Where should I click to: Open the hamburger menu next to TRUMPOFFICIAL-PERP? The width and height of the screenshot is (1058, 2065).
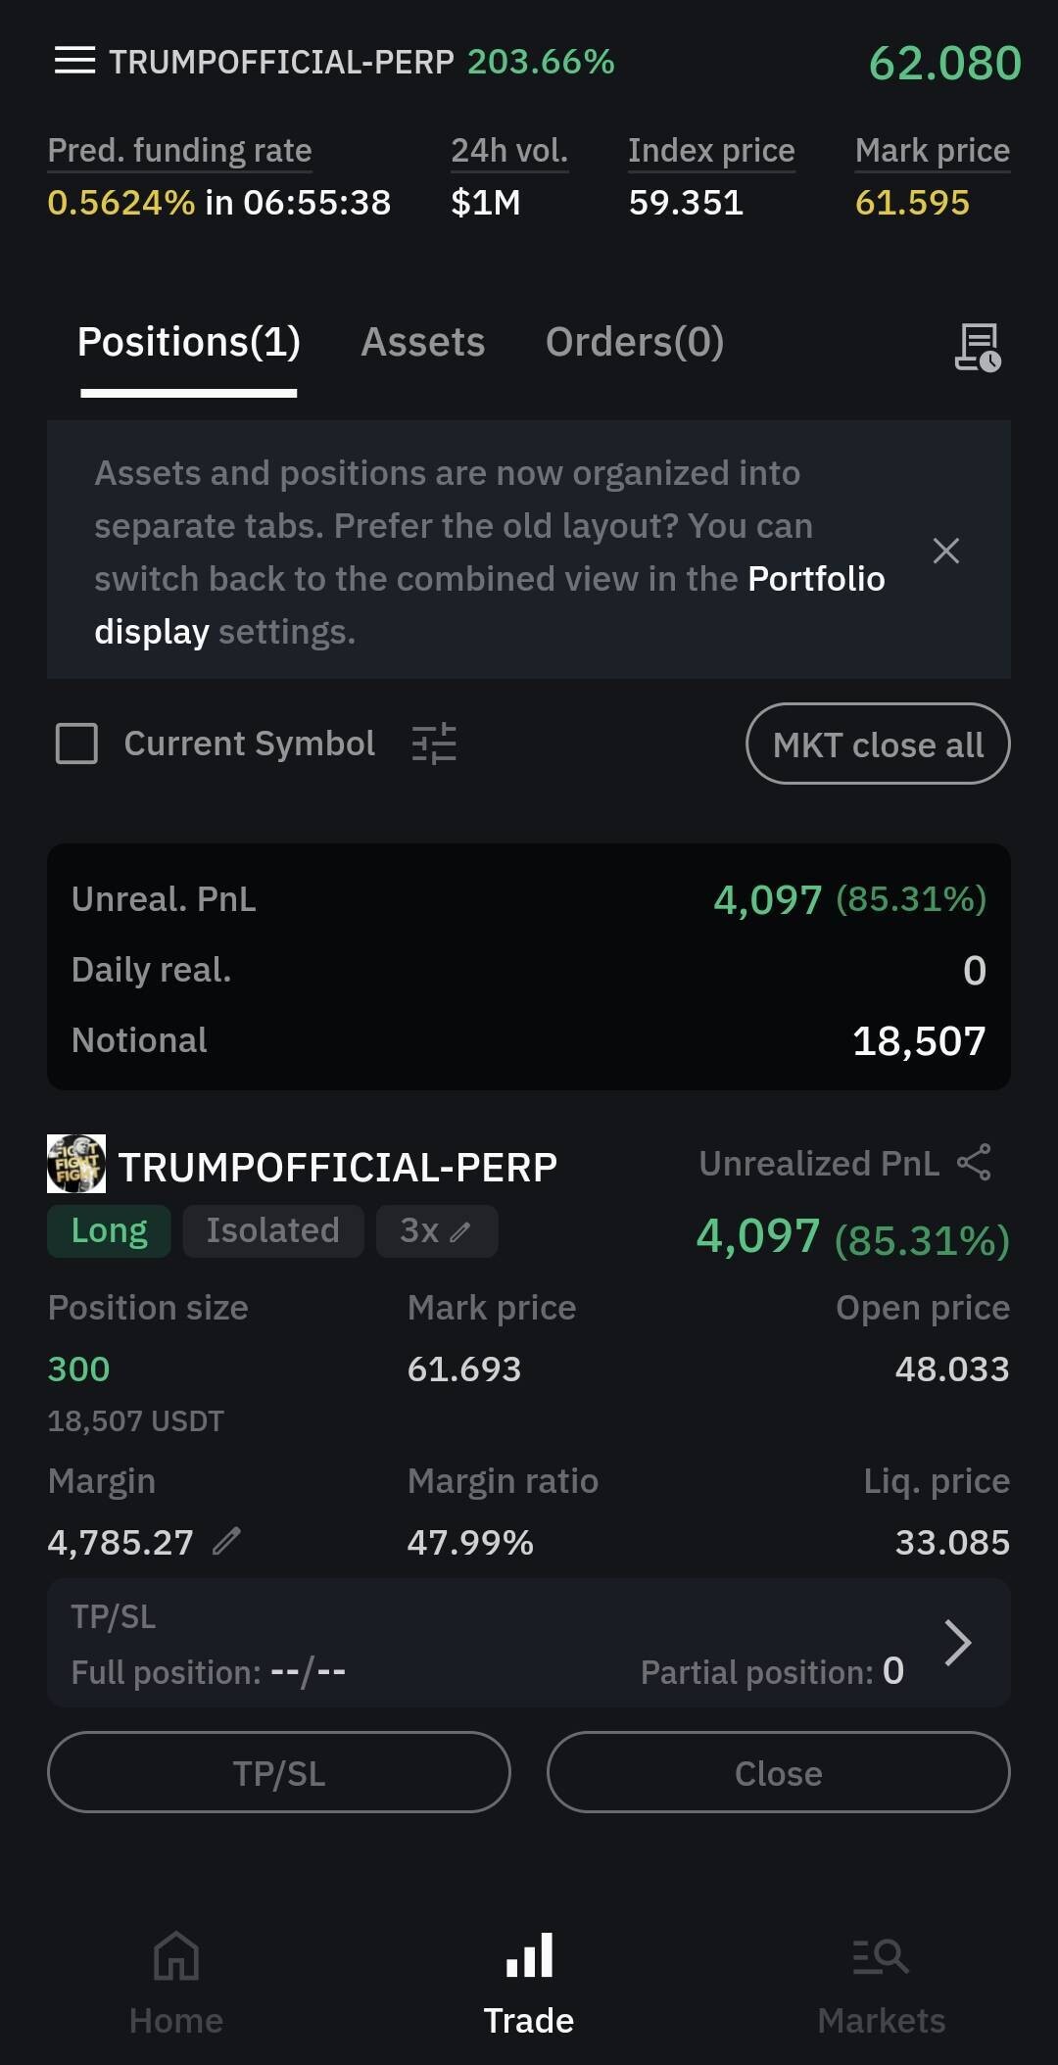click(74, 61)
